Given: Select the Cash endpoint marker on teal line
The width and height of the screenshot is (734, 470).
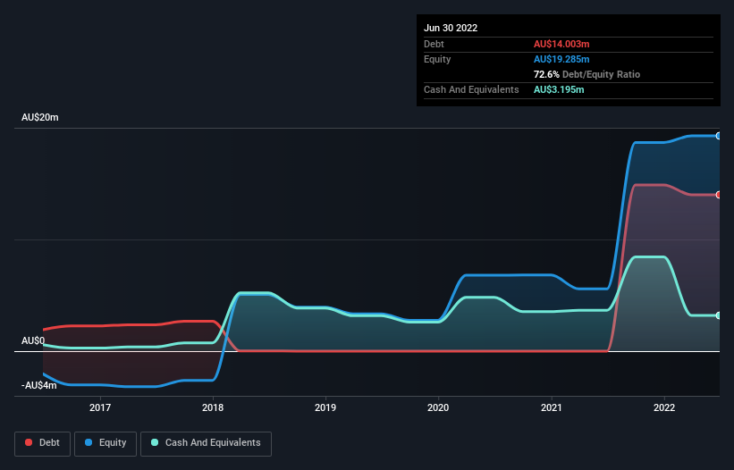Looking at the screenshot, I should coord(719,315).
